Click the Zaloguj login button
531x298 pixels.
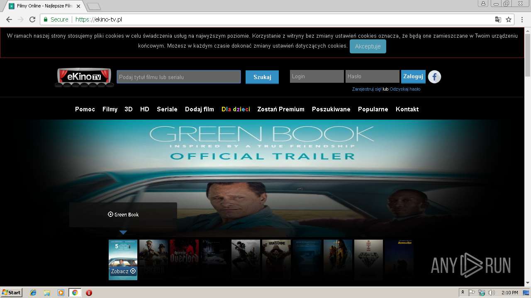pos(413,76)
